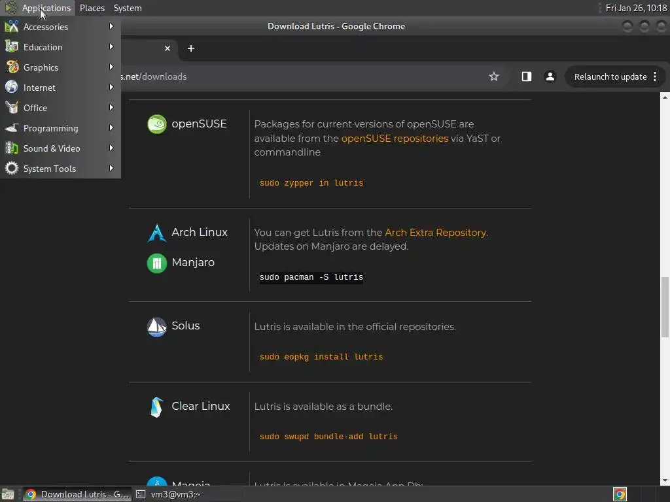Open Chrome three-dot menu
This screenshot has width=670, height=502.
(x=655, y=76)
